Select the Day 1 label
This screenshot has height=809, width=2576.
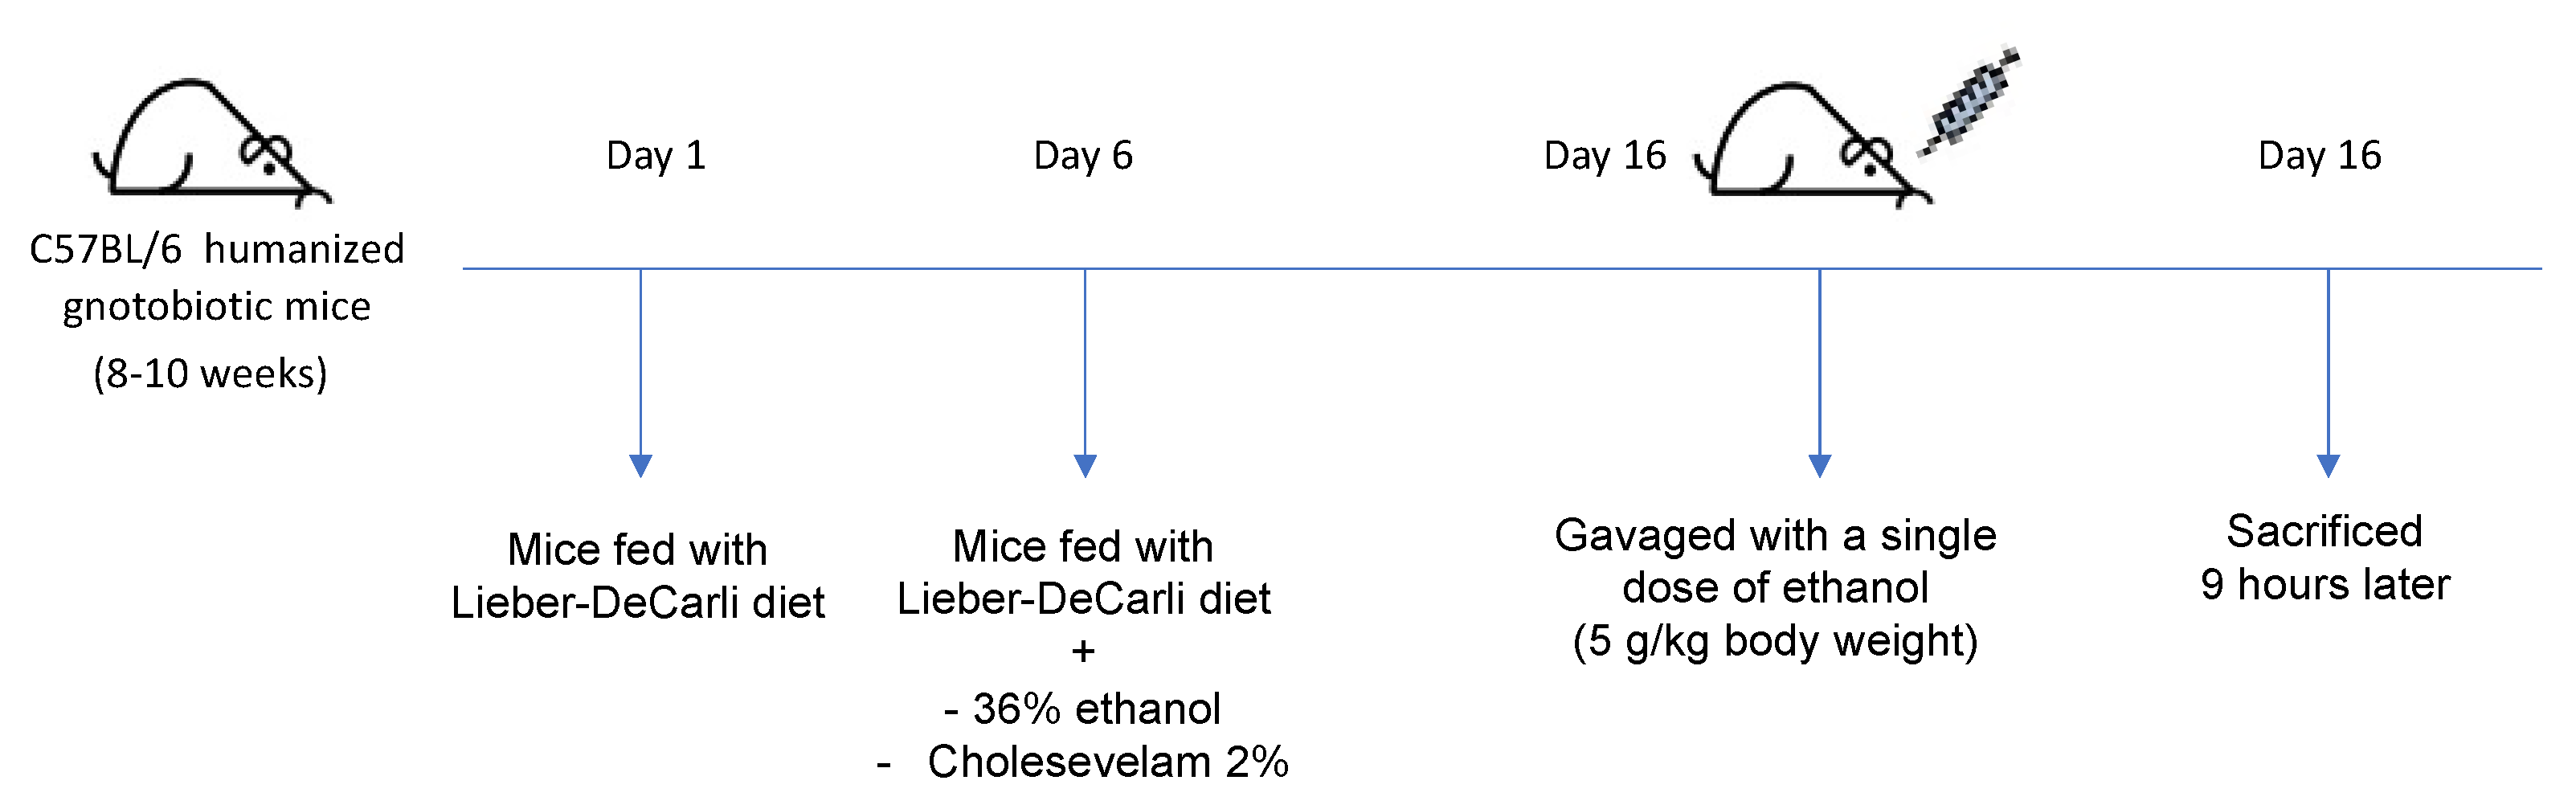(656, 156)
